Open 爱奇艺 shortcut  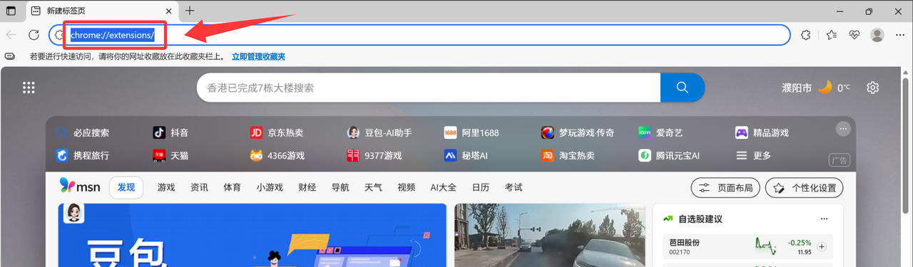click(x=660, y=132)
